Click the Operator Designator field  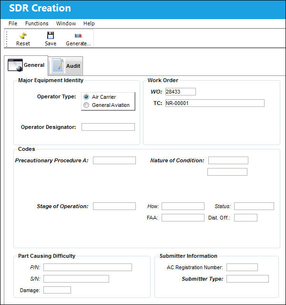point(108,127)
